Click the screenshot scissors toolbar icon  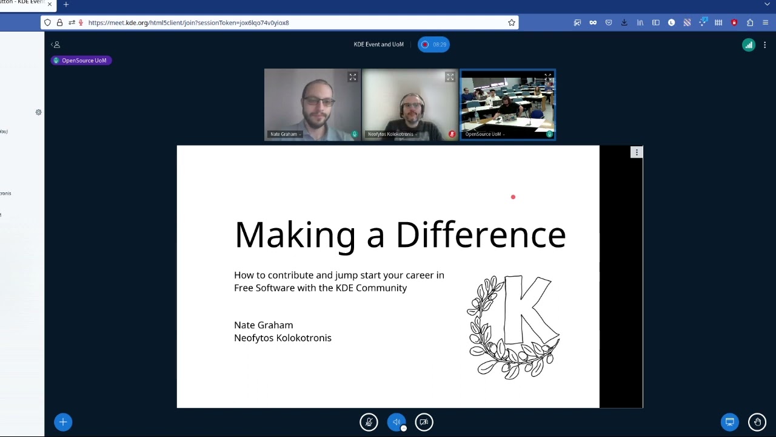[577, 22]
